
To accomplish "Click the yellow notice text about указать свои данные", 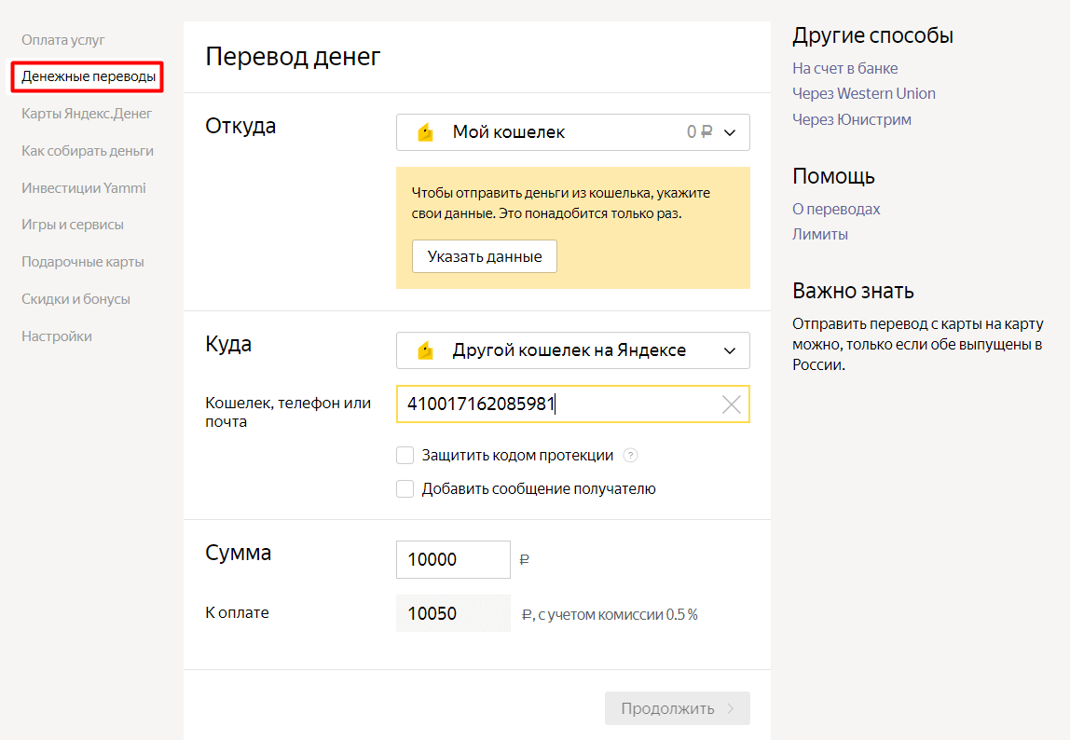I will coord(561,203).
